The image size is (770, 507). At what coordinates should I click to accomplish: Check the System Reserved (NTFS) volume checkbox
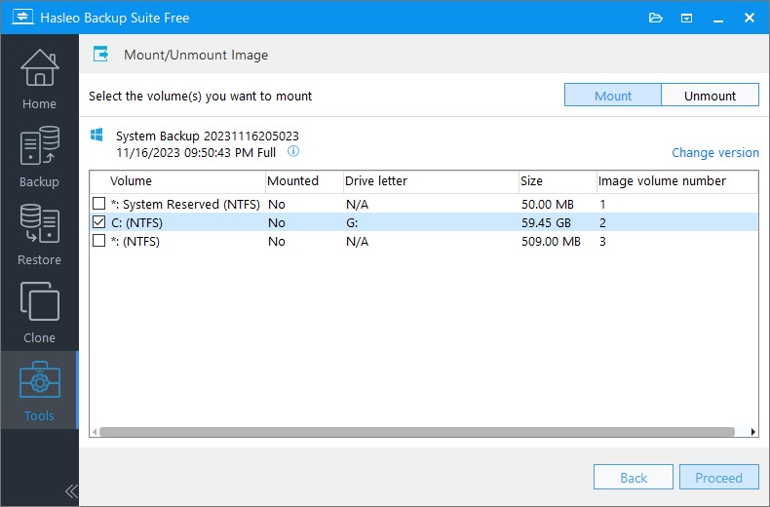point(98,204)
